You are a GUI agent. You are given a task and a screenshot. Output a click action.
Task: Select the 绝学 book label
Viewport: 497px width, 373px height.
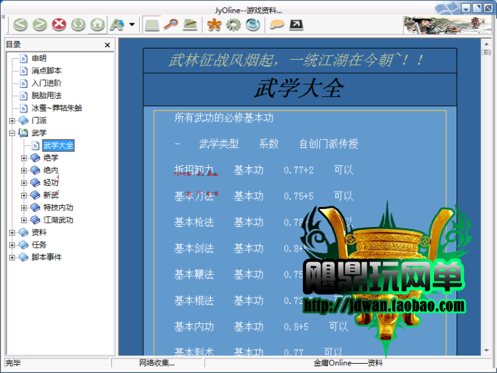(x=51, y=158)
